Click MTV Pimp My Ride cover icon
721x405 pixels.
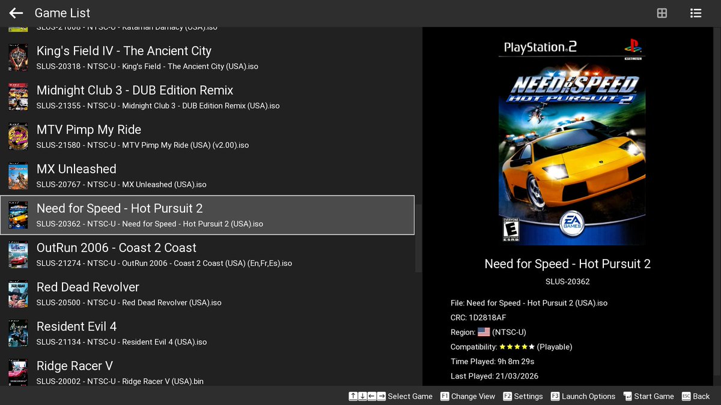pos(18,136)
